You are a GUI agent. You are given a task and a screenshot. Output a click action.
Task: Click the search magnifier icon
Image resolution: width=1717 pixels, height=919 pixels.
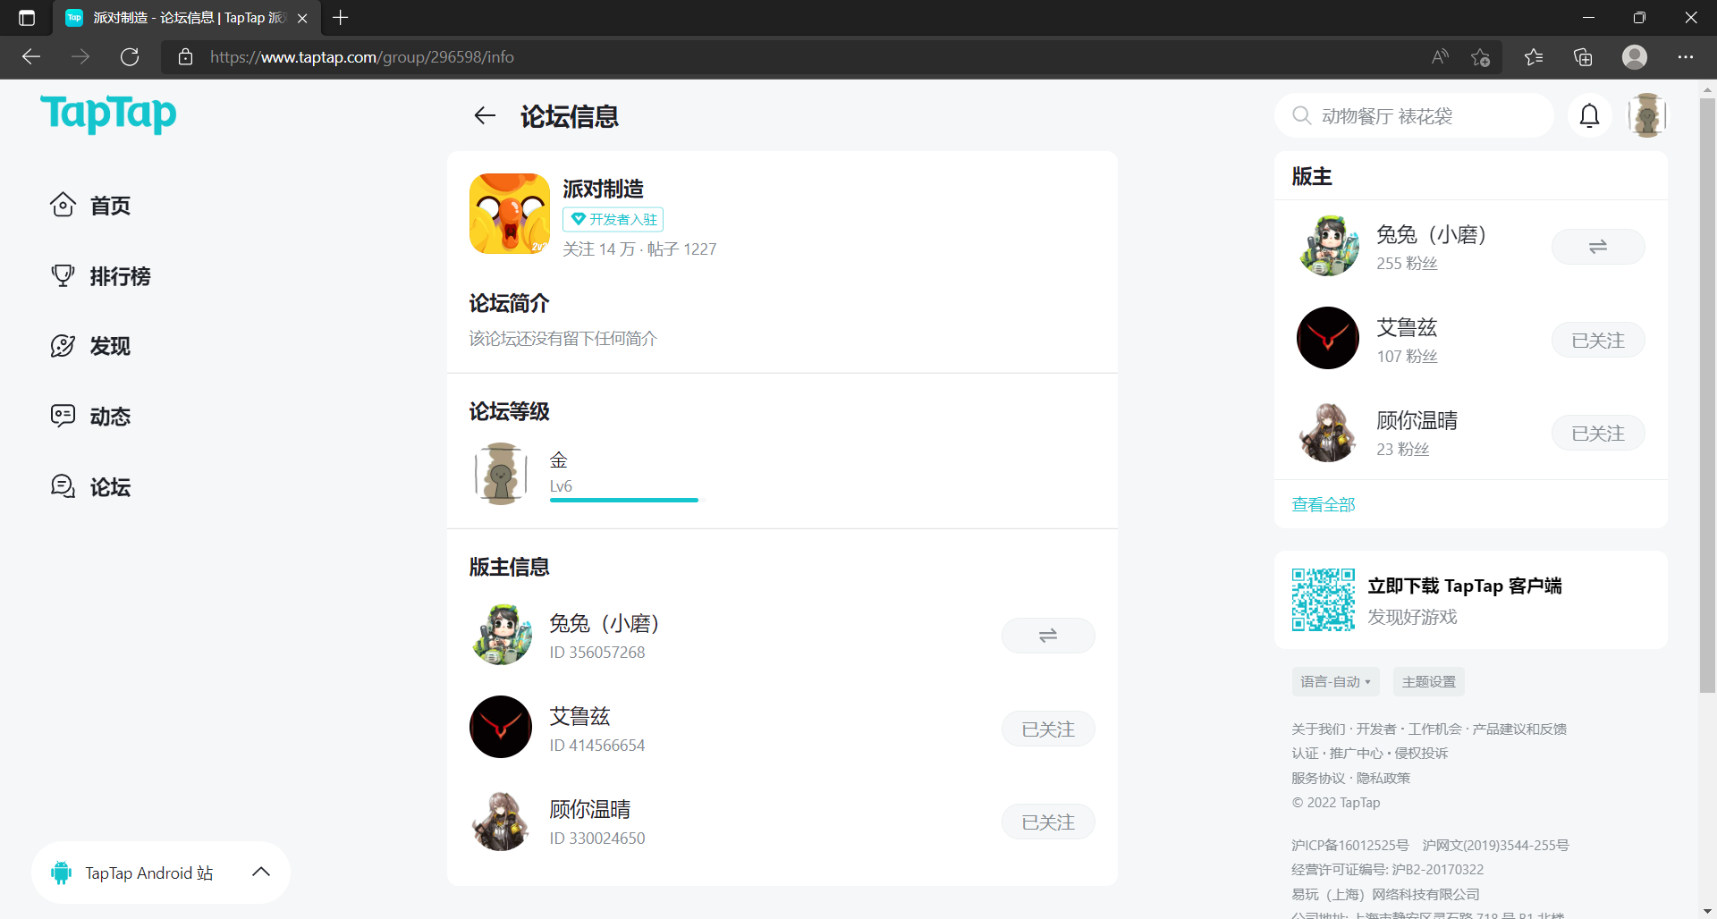click(x=1302, y=116)
